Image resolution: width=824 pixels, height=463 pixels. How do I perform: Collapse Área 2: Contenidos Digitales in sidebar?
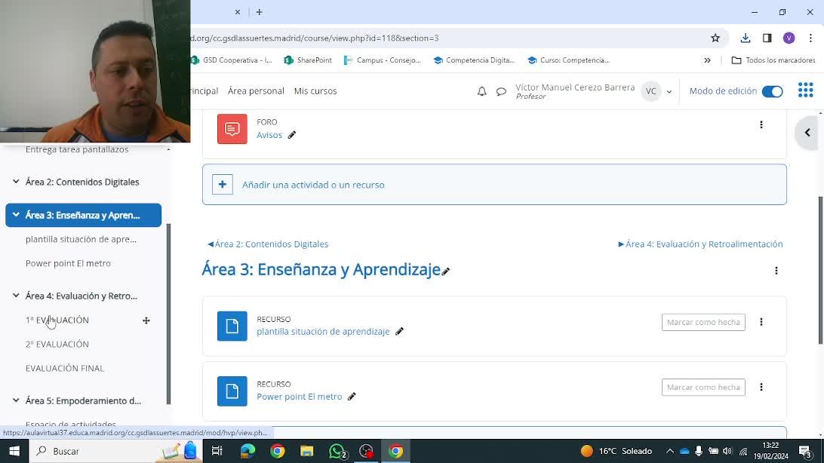point(16,182)
